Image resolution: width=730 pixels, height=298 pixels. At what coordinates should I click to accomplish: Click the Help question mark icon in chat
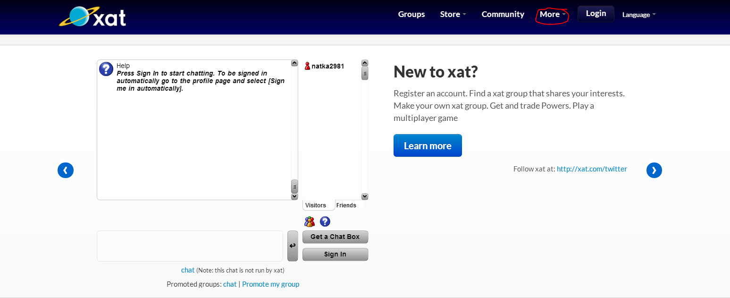(106, 69)
